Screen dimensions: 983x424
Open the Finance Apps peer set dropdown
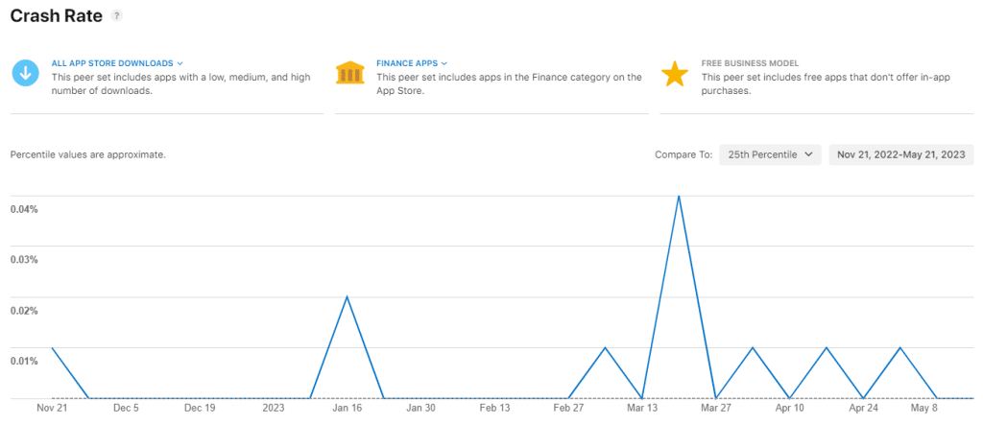tap(412, 63)
